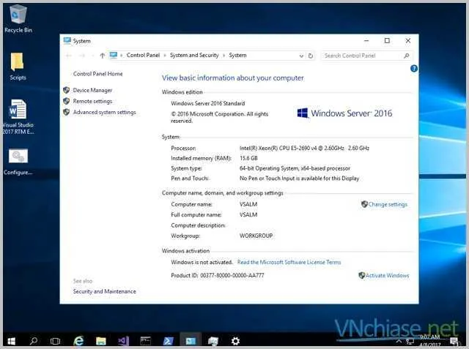Select the System window taskbar button

pyautogui.click(x=191, y=341)
